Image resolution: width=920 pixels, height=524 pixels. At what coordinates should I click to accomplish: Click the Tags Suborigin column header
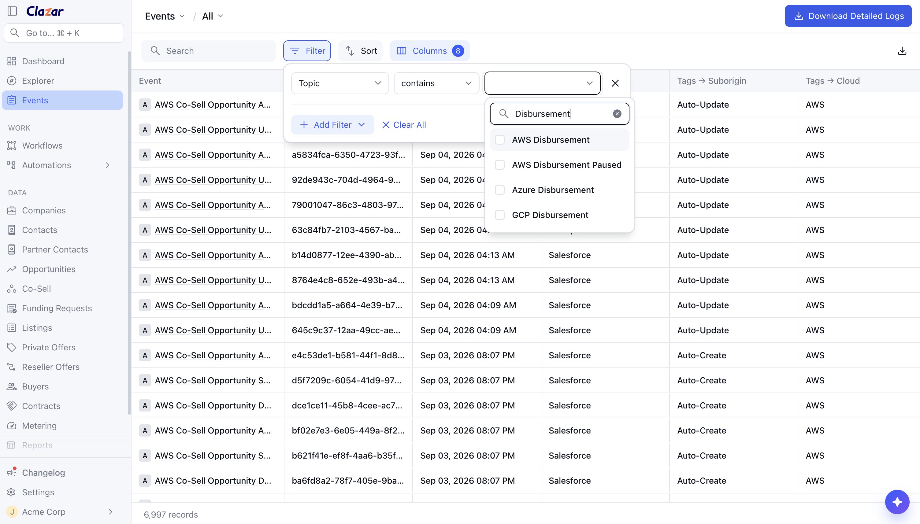coord(712,81)
